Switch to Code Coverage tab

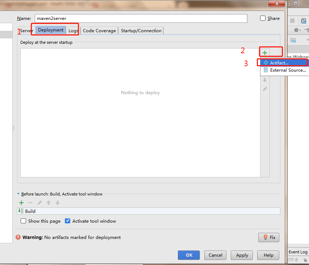(99, 30)
